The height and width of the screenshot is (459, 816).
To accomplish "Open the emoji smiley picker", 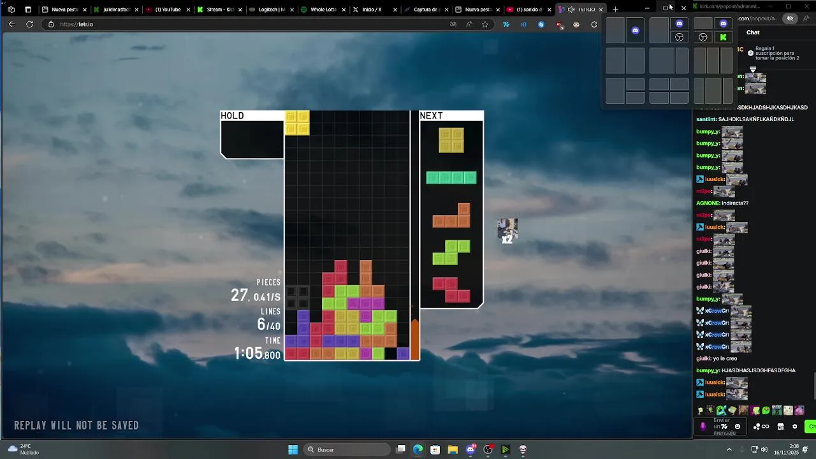I will (x=738, y=427).
